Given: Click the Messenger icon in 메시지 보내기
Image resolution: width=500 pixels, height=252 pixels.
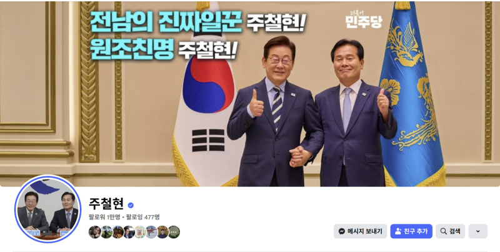Looking at the screenshot, I should tap(342, 231).
